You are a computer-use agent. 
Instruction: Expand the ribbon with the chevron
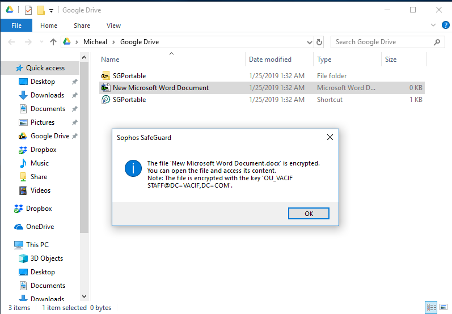(433, 25)
